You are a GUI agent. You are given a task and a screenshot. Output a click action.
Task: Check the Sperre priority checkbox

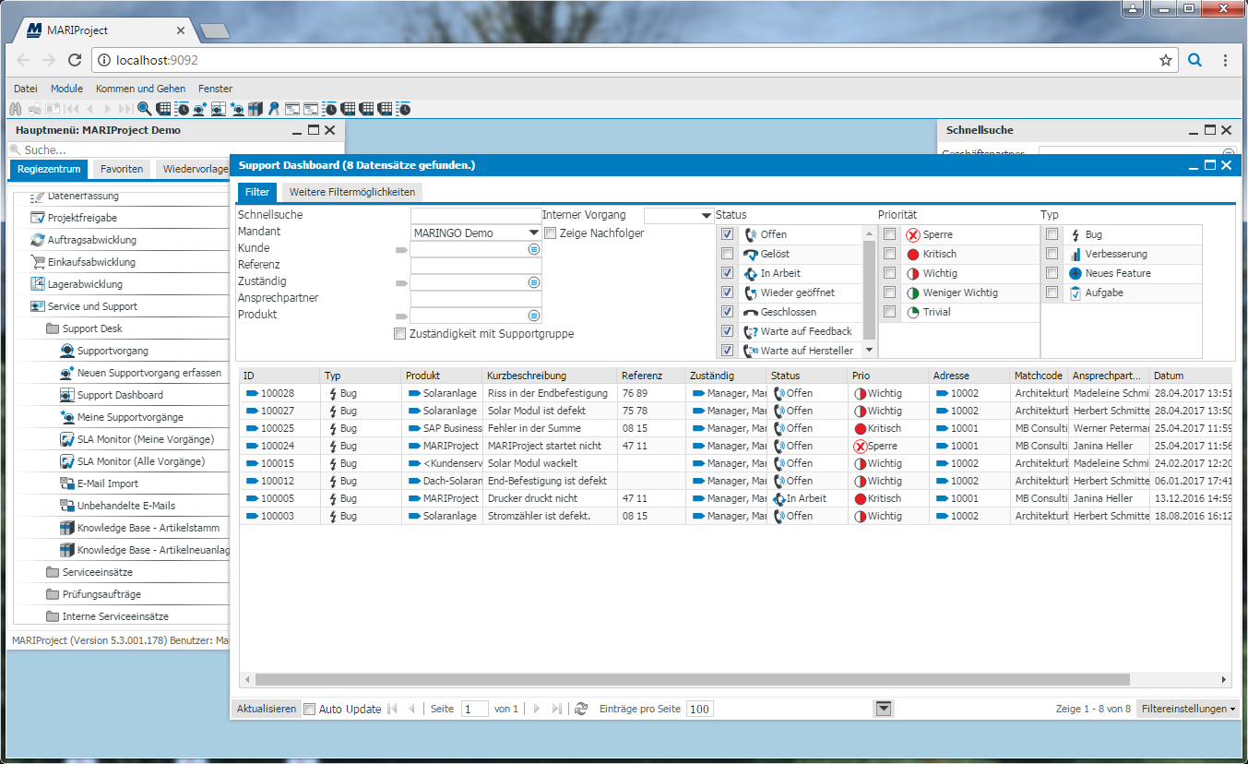[889, 234]
